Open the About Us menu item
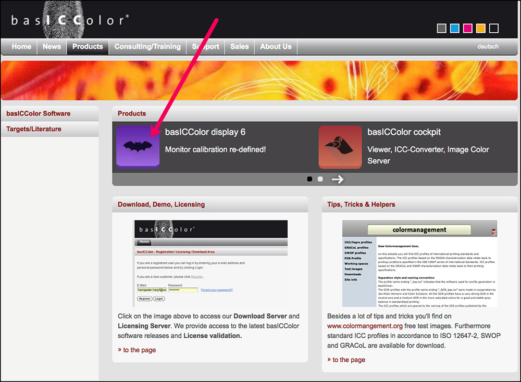This screenshot has width=521, height=382. (276, 46)
